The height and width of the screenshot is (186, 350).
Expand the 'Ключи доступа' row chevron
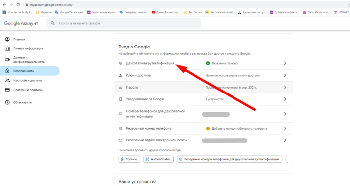pyautogui.click(x=285, y=75)
